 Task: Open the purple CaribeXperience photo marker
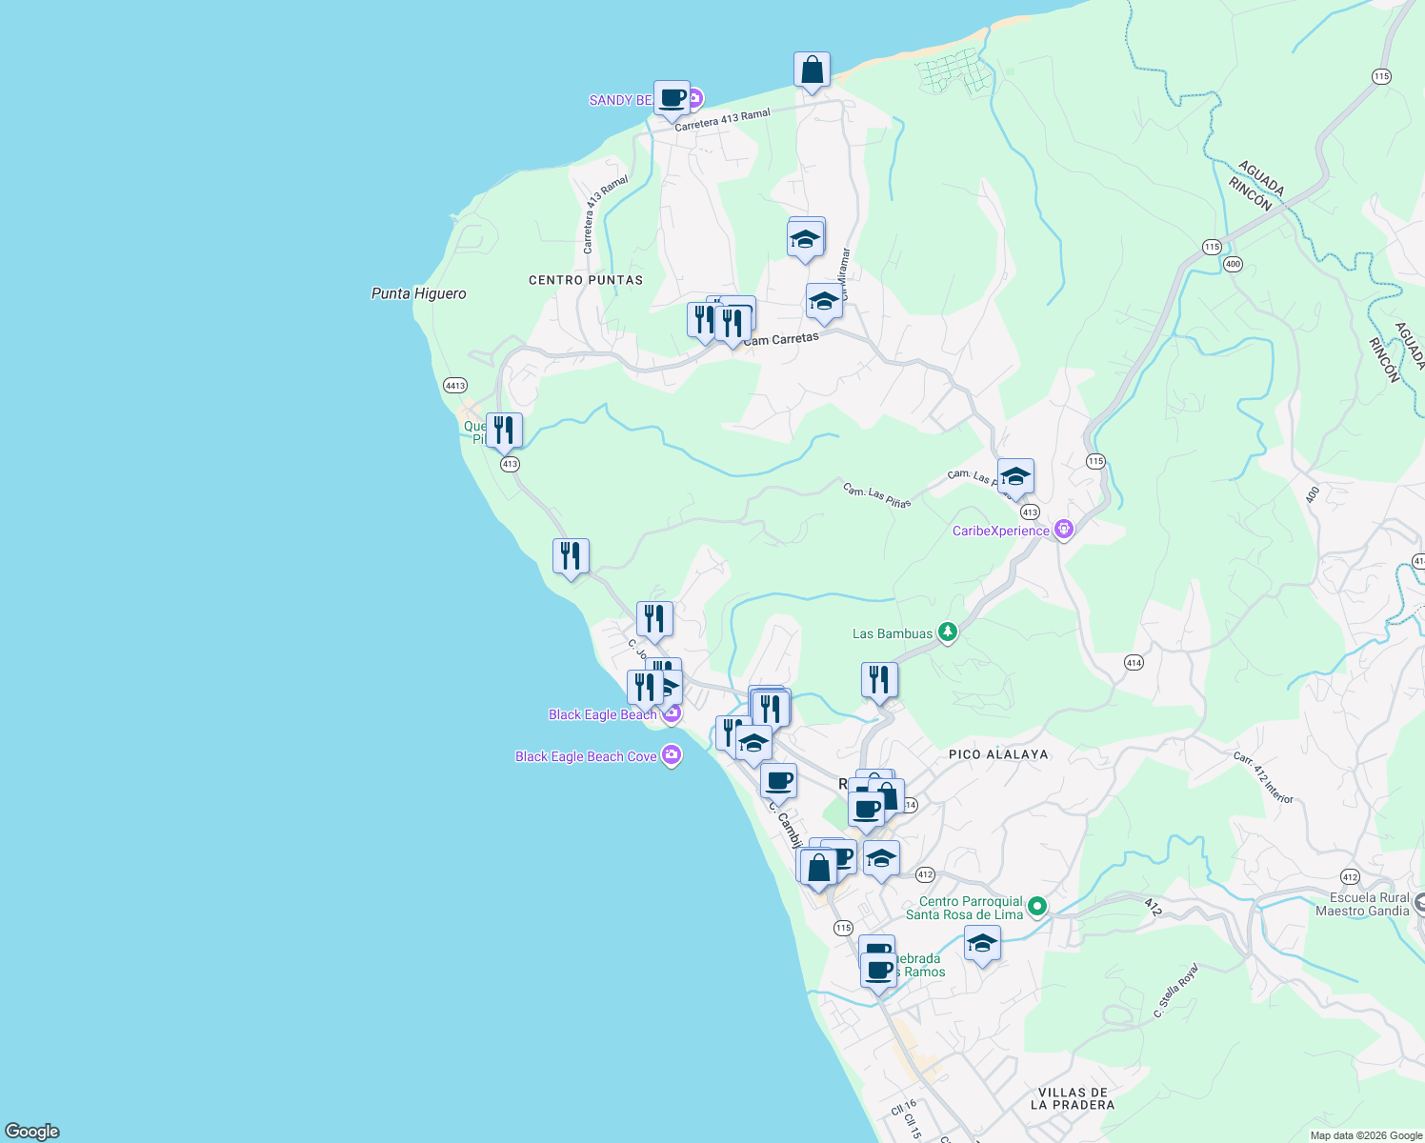[x=1064, y=529]
